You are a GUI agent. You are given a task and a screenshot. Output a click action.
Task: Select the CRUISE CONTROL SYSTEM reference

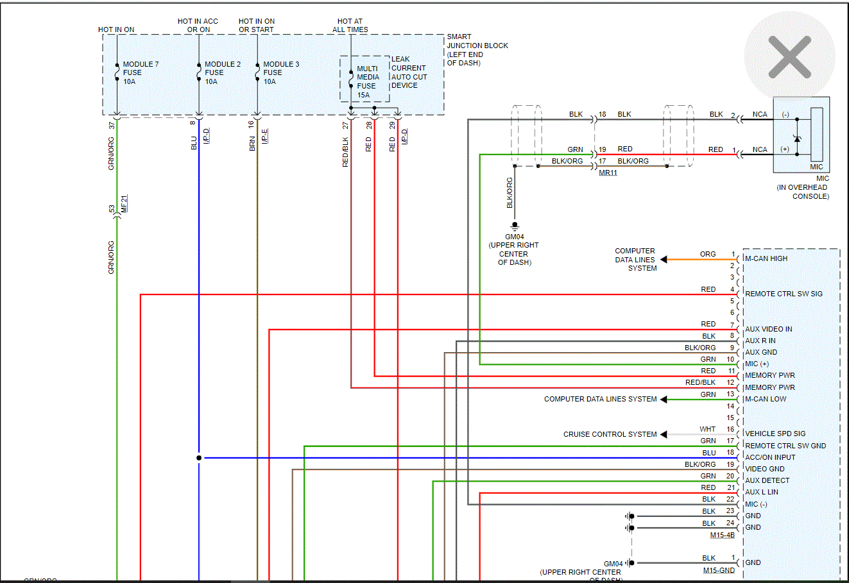pyautogui.click(x=610, y=434)
